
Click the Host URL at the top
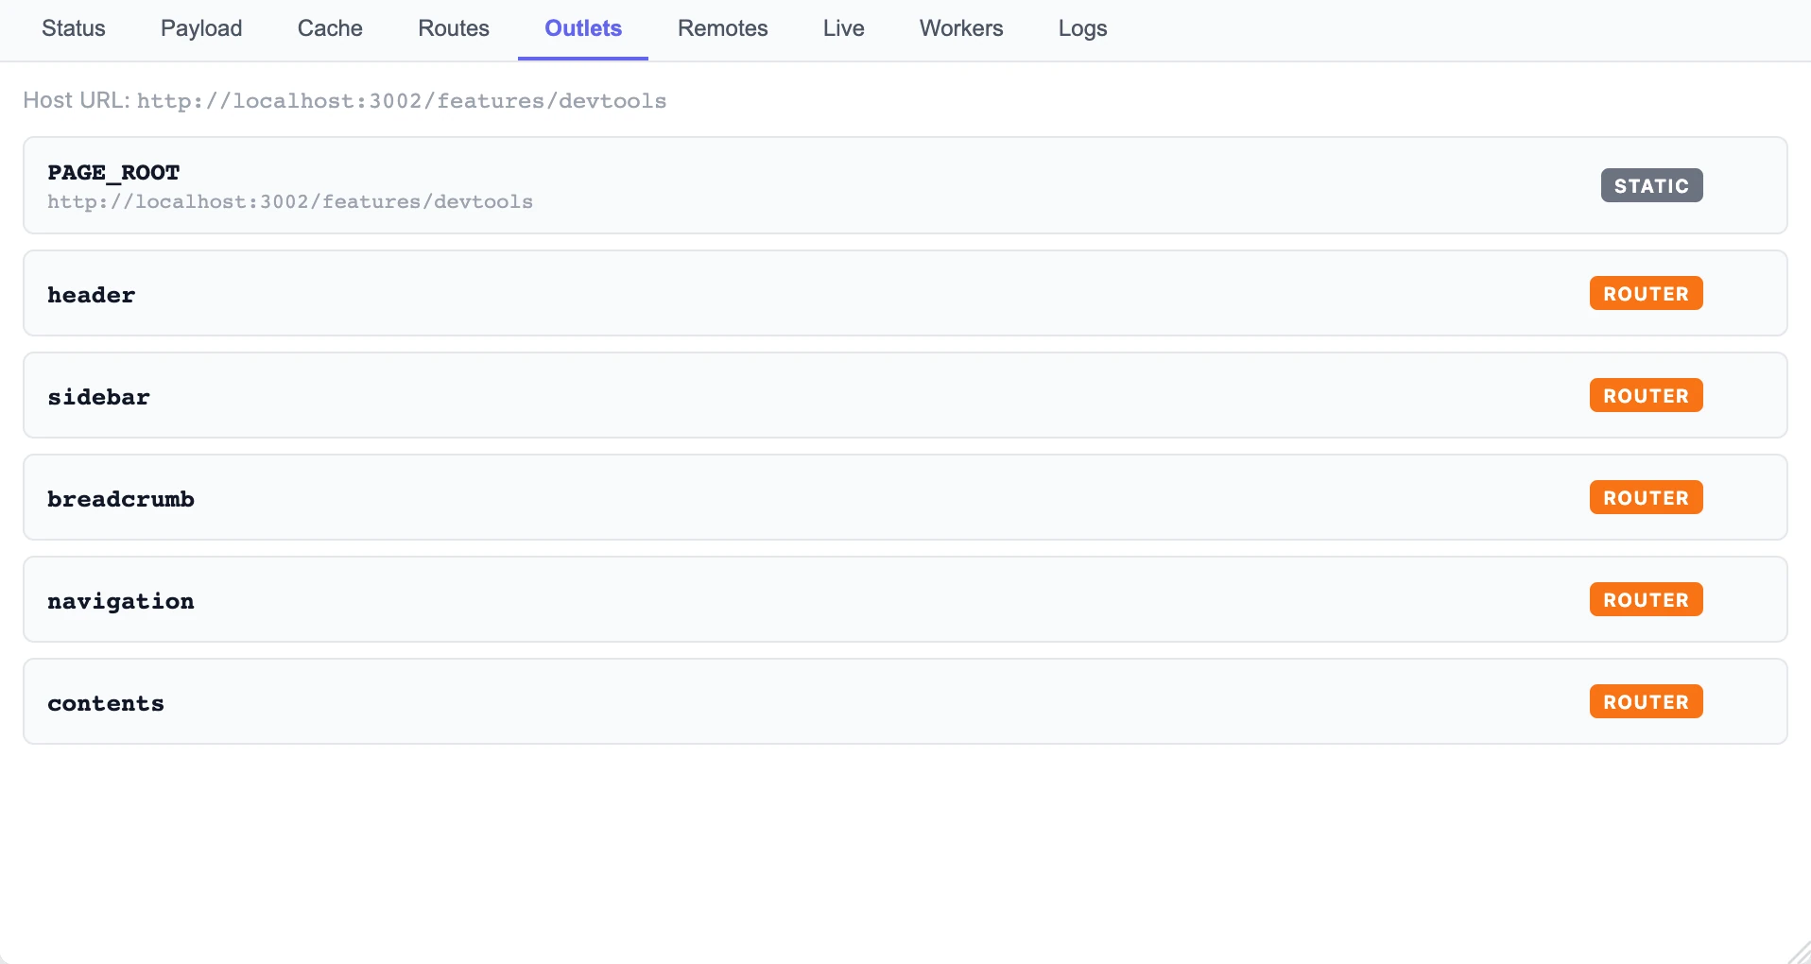[402, 101]
